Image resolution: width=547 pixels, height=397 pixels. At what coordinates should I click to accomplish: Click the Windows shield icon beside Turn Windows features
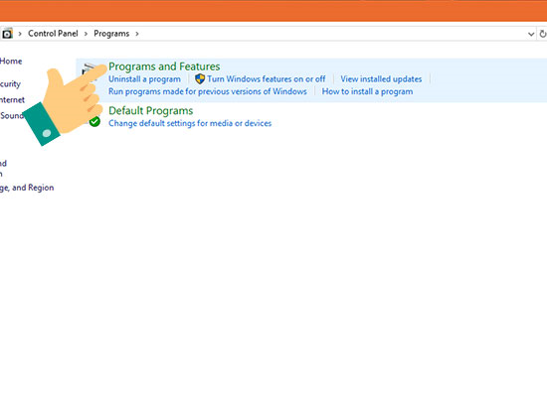pos(200,78)
